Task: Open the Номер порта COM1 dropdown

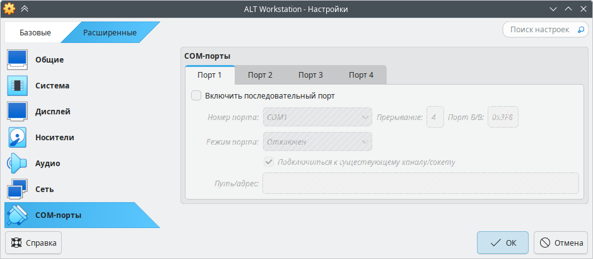Action: [317, 117]
